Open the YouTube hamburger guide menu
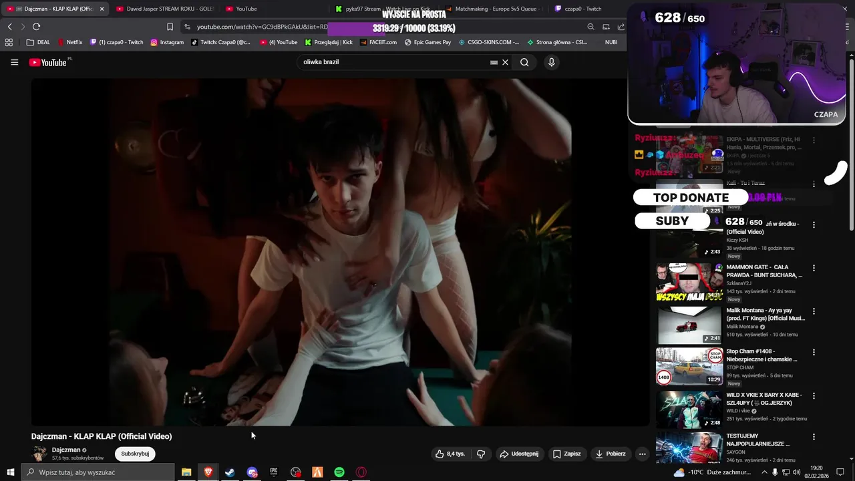 (14, 62)
